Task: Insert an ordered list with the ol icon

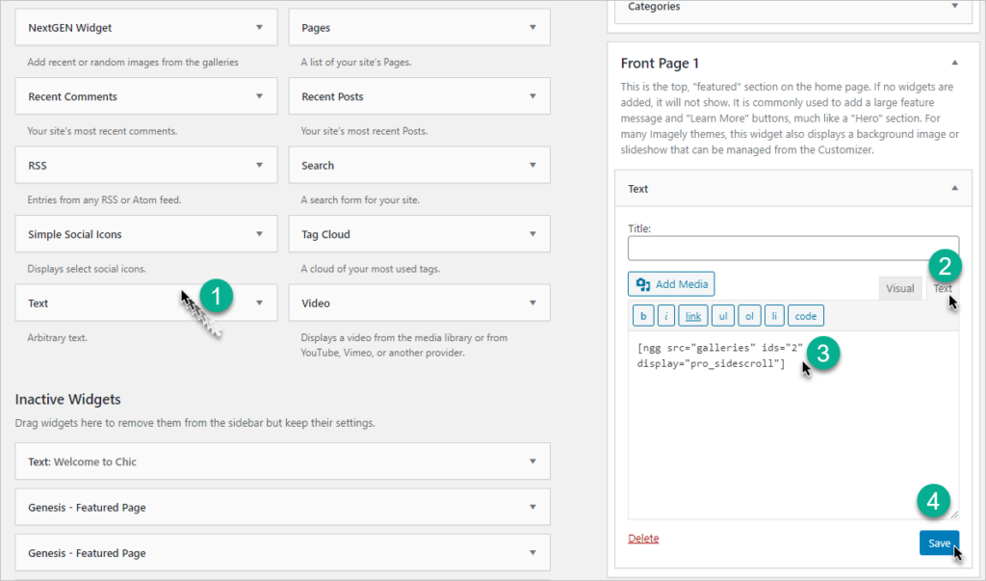Action: click(x=749, y=315)
